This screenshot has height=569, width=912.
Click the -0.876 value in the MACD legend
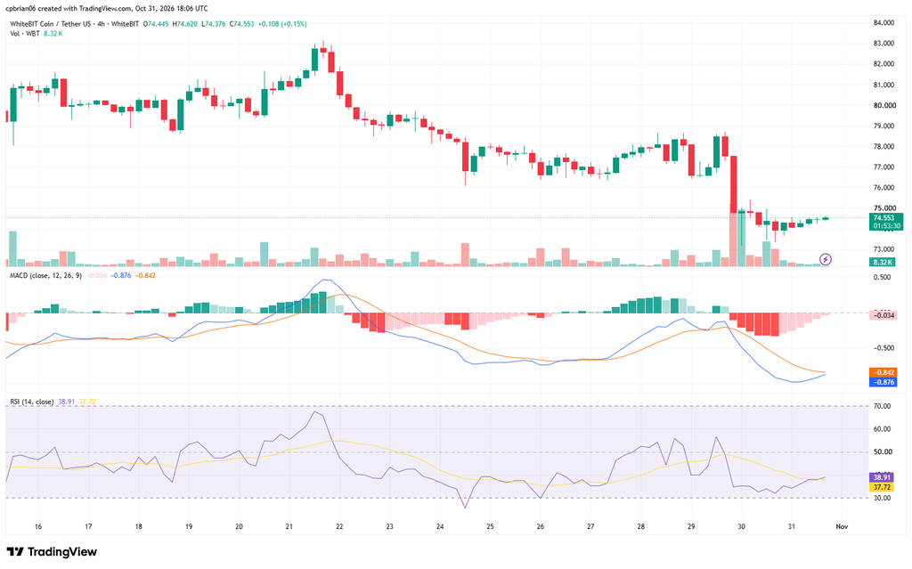click(x=121, y=275)
